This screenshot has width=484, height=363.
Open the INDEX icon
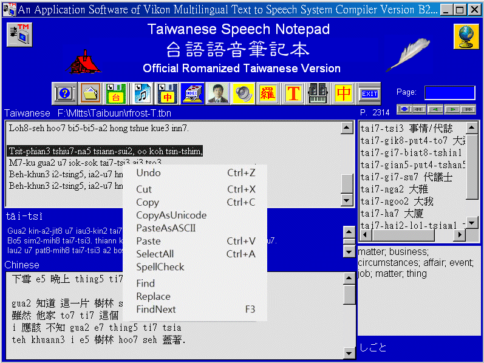tap(192, 94)
